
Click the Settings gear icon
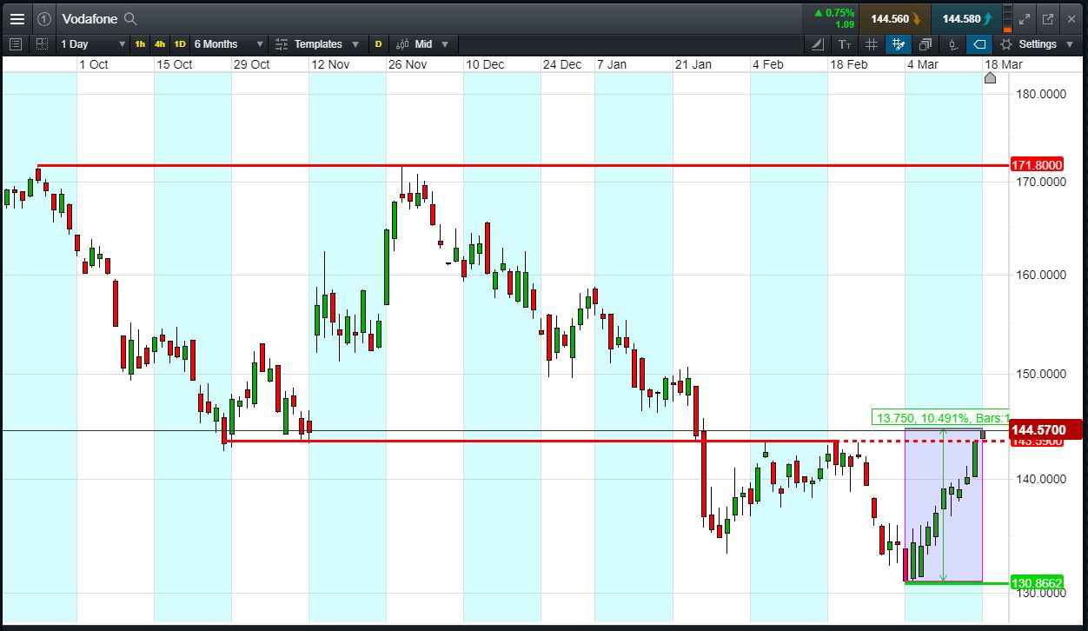point(1006,43)
